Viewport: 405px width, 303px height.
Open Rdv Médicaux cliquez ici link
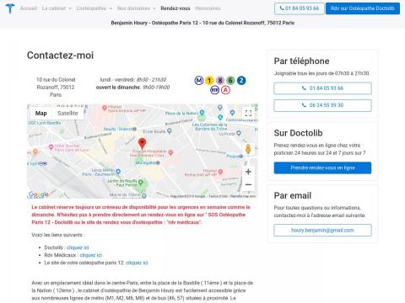[90, 255]
